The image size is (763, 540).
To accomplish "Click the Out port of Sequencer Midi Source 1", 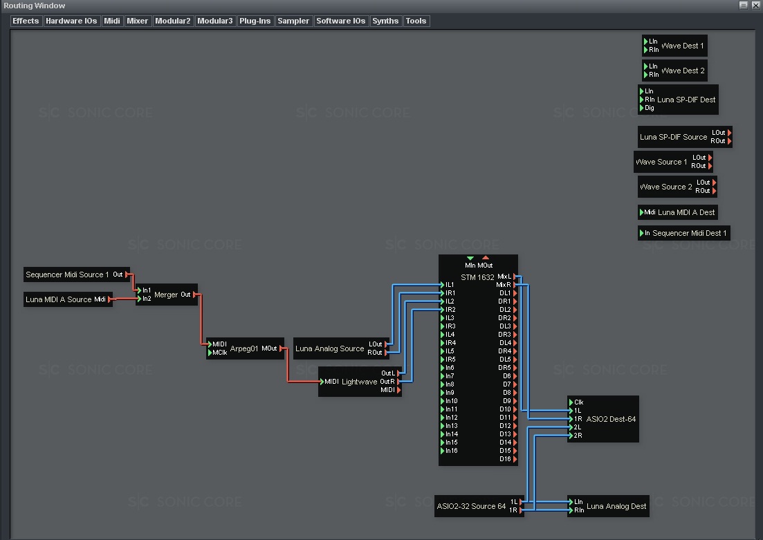I will click(127, 274).
